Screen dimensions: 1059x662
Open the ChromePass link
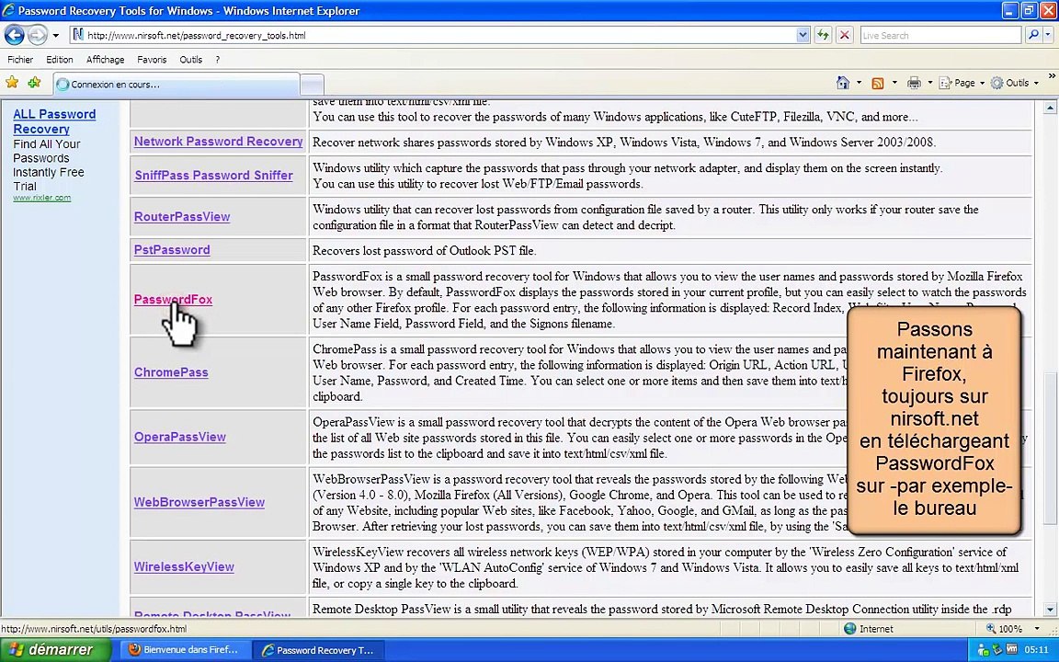point(171,372)
